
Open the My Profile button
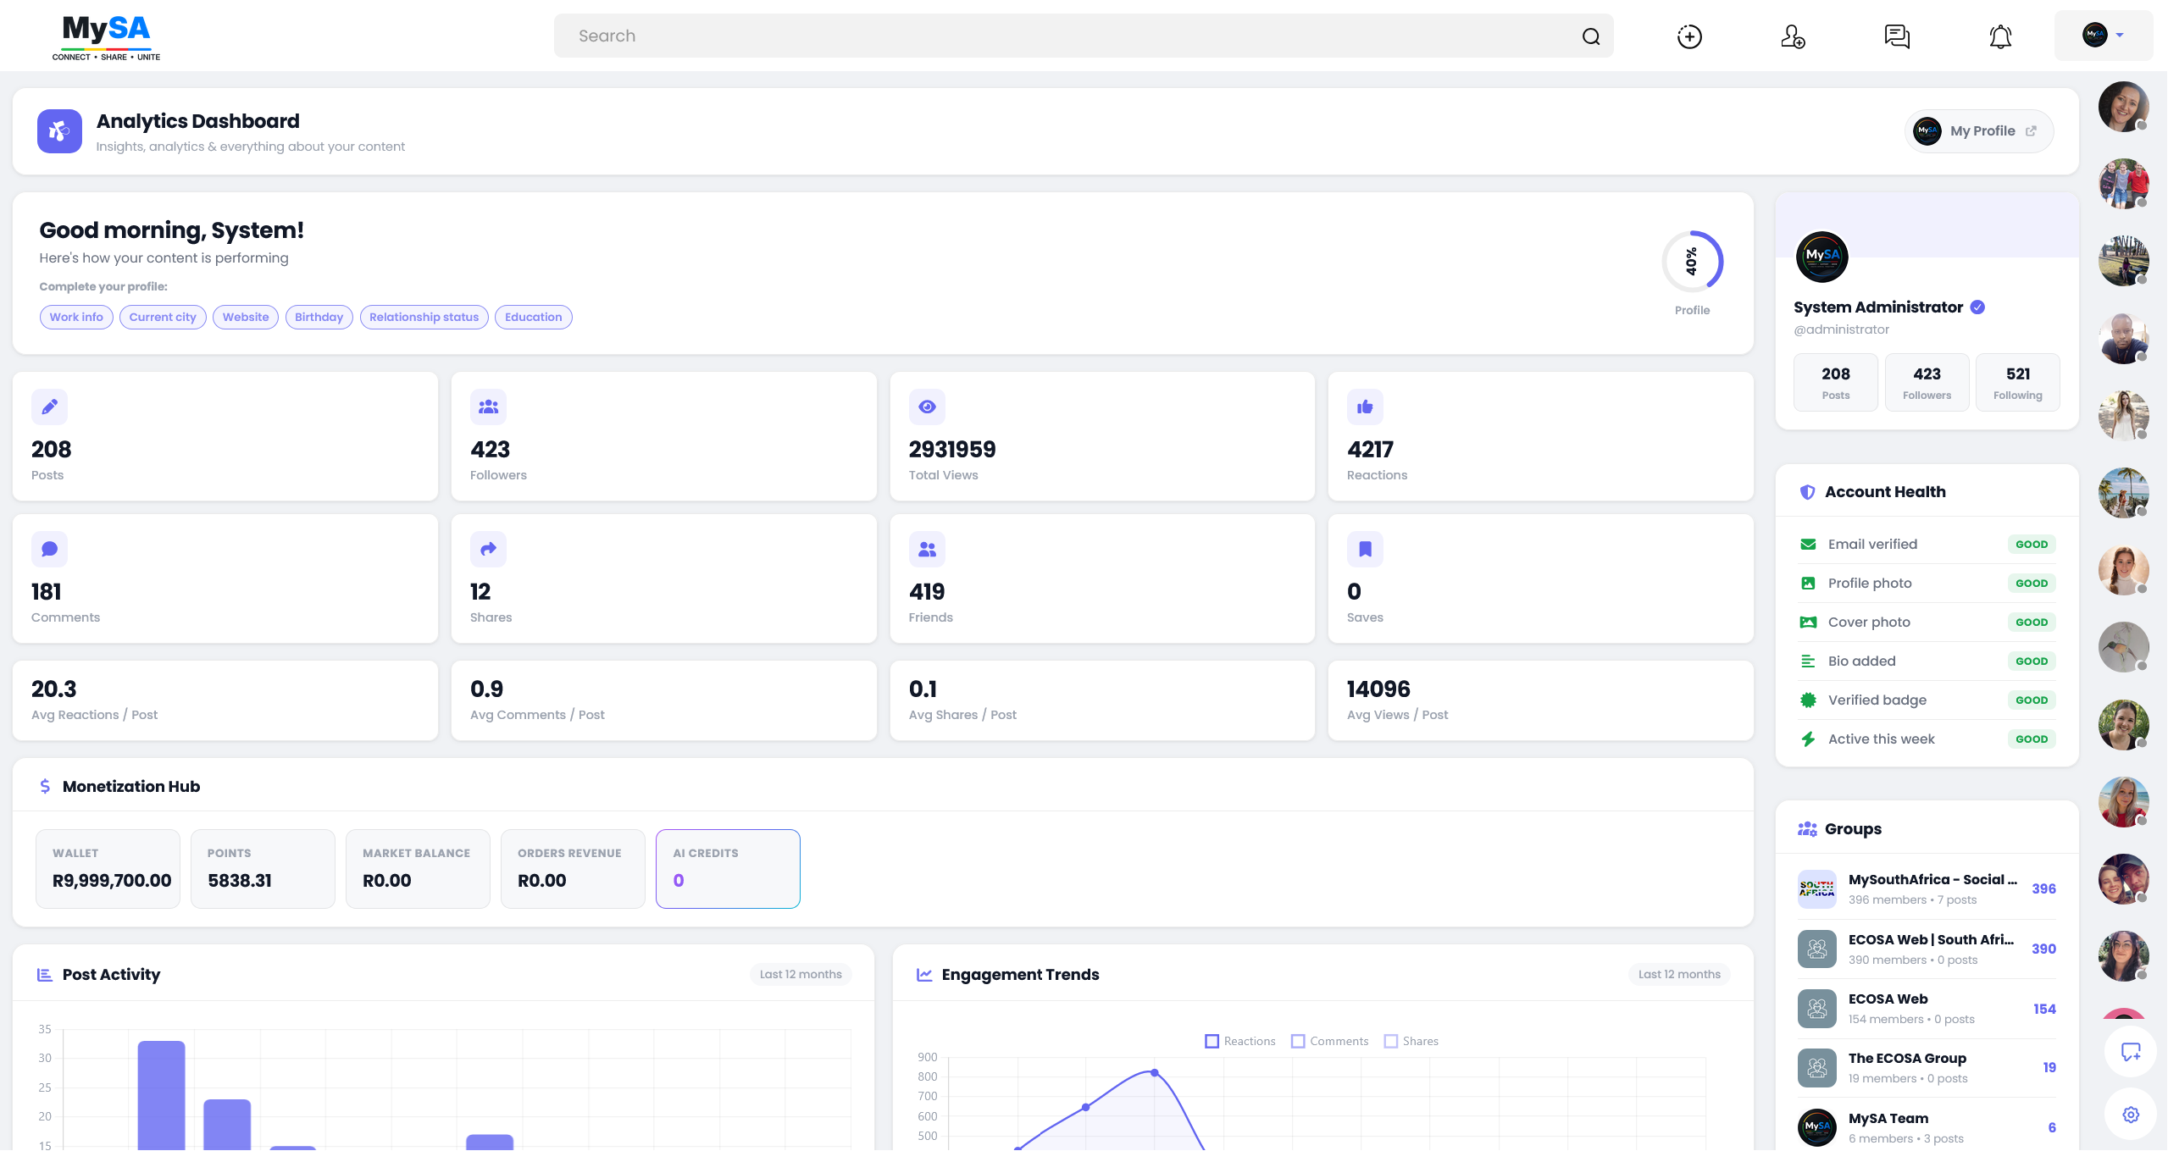tap(1978, 131)
